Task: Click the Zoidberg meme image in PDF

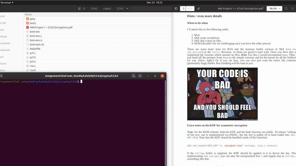Action: point(222,94)
